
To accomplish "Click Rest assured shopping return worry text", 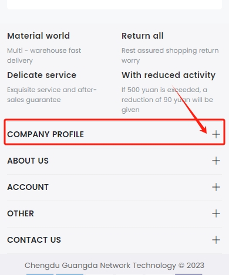I will (170, 56).
